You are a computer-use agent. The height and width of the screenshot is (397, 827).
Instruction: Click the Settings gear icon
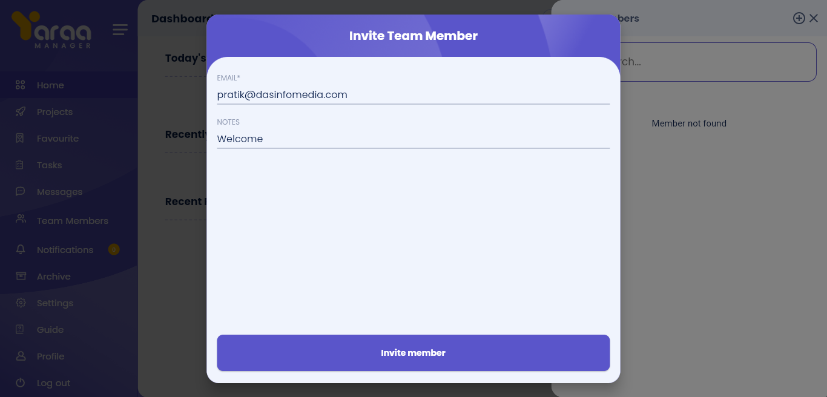click(x=21, y=303)
